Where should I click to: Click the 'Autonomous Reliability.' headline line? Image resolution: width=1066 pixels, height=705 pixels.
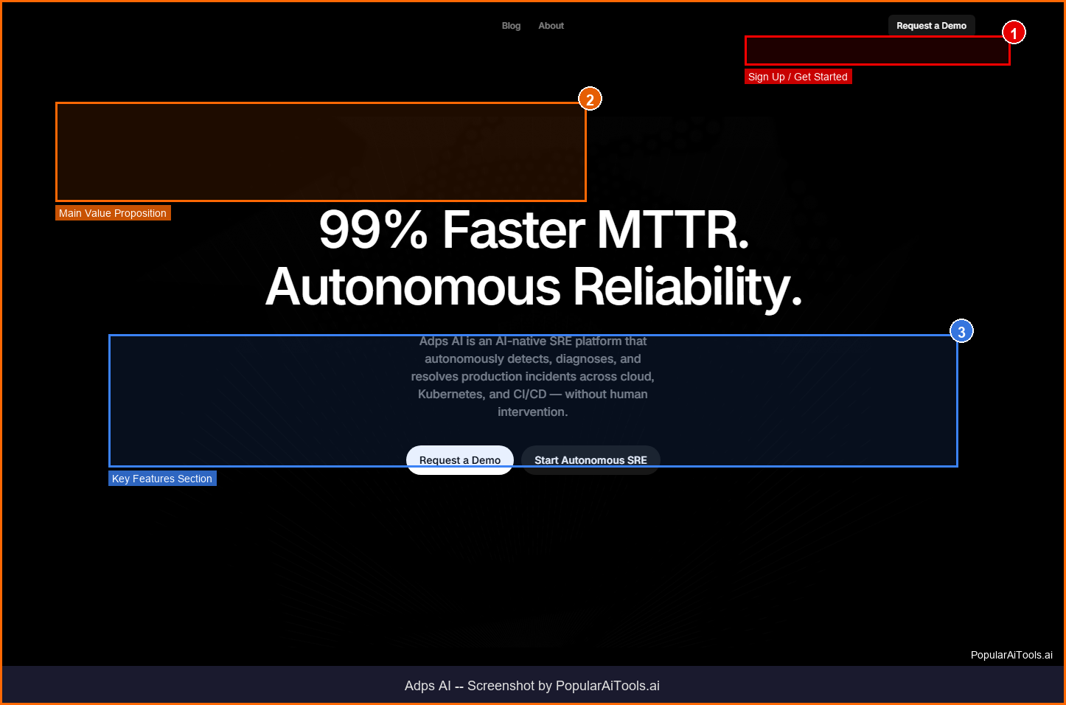click(x=534, y=287)
